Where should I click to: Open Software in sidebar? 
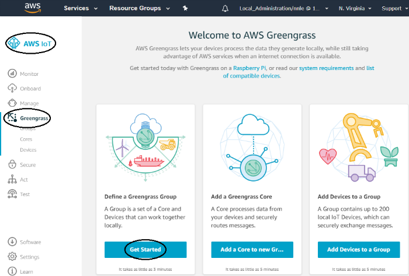click(30, 242)
